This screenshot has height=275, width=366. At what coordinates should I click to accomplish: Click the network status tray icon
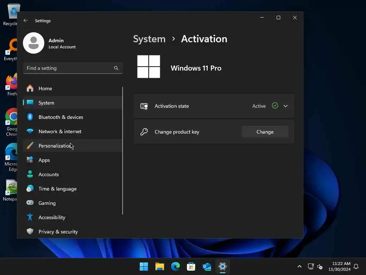click(x=311, y=266)
